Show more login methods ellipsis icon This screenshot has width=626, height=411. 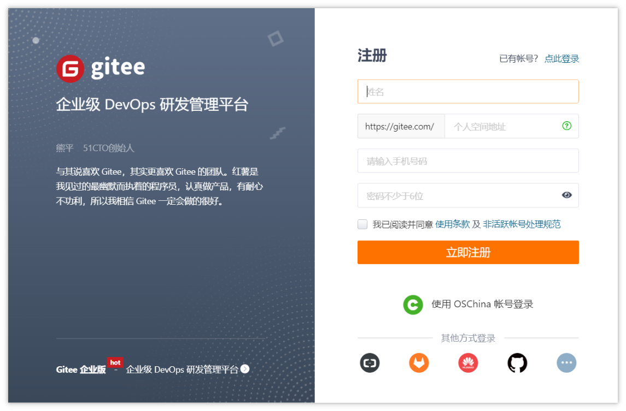tap(566, 363)
